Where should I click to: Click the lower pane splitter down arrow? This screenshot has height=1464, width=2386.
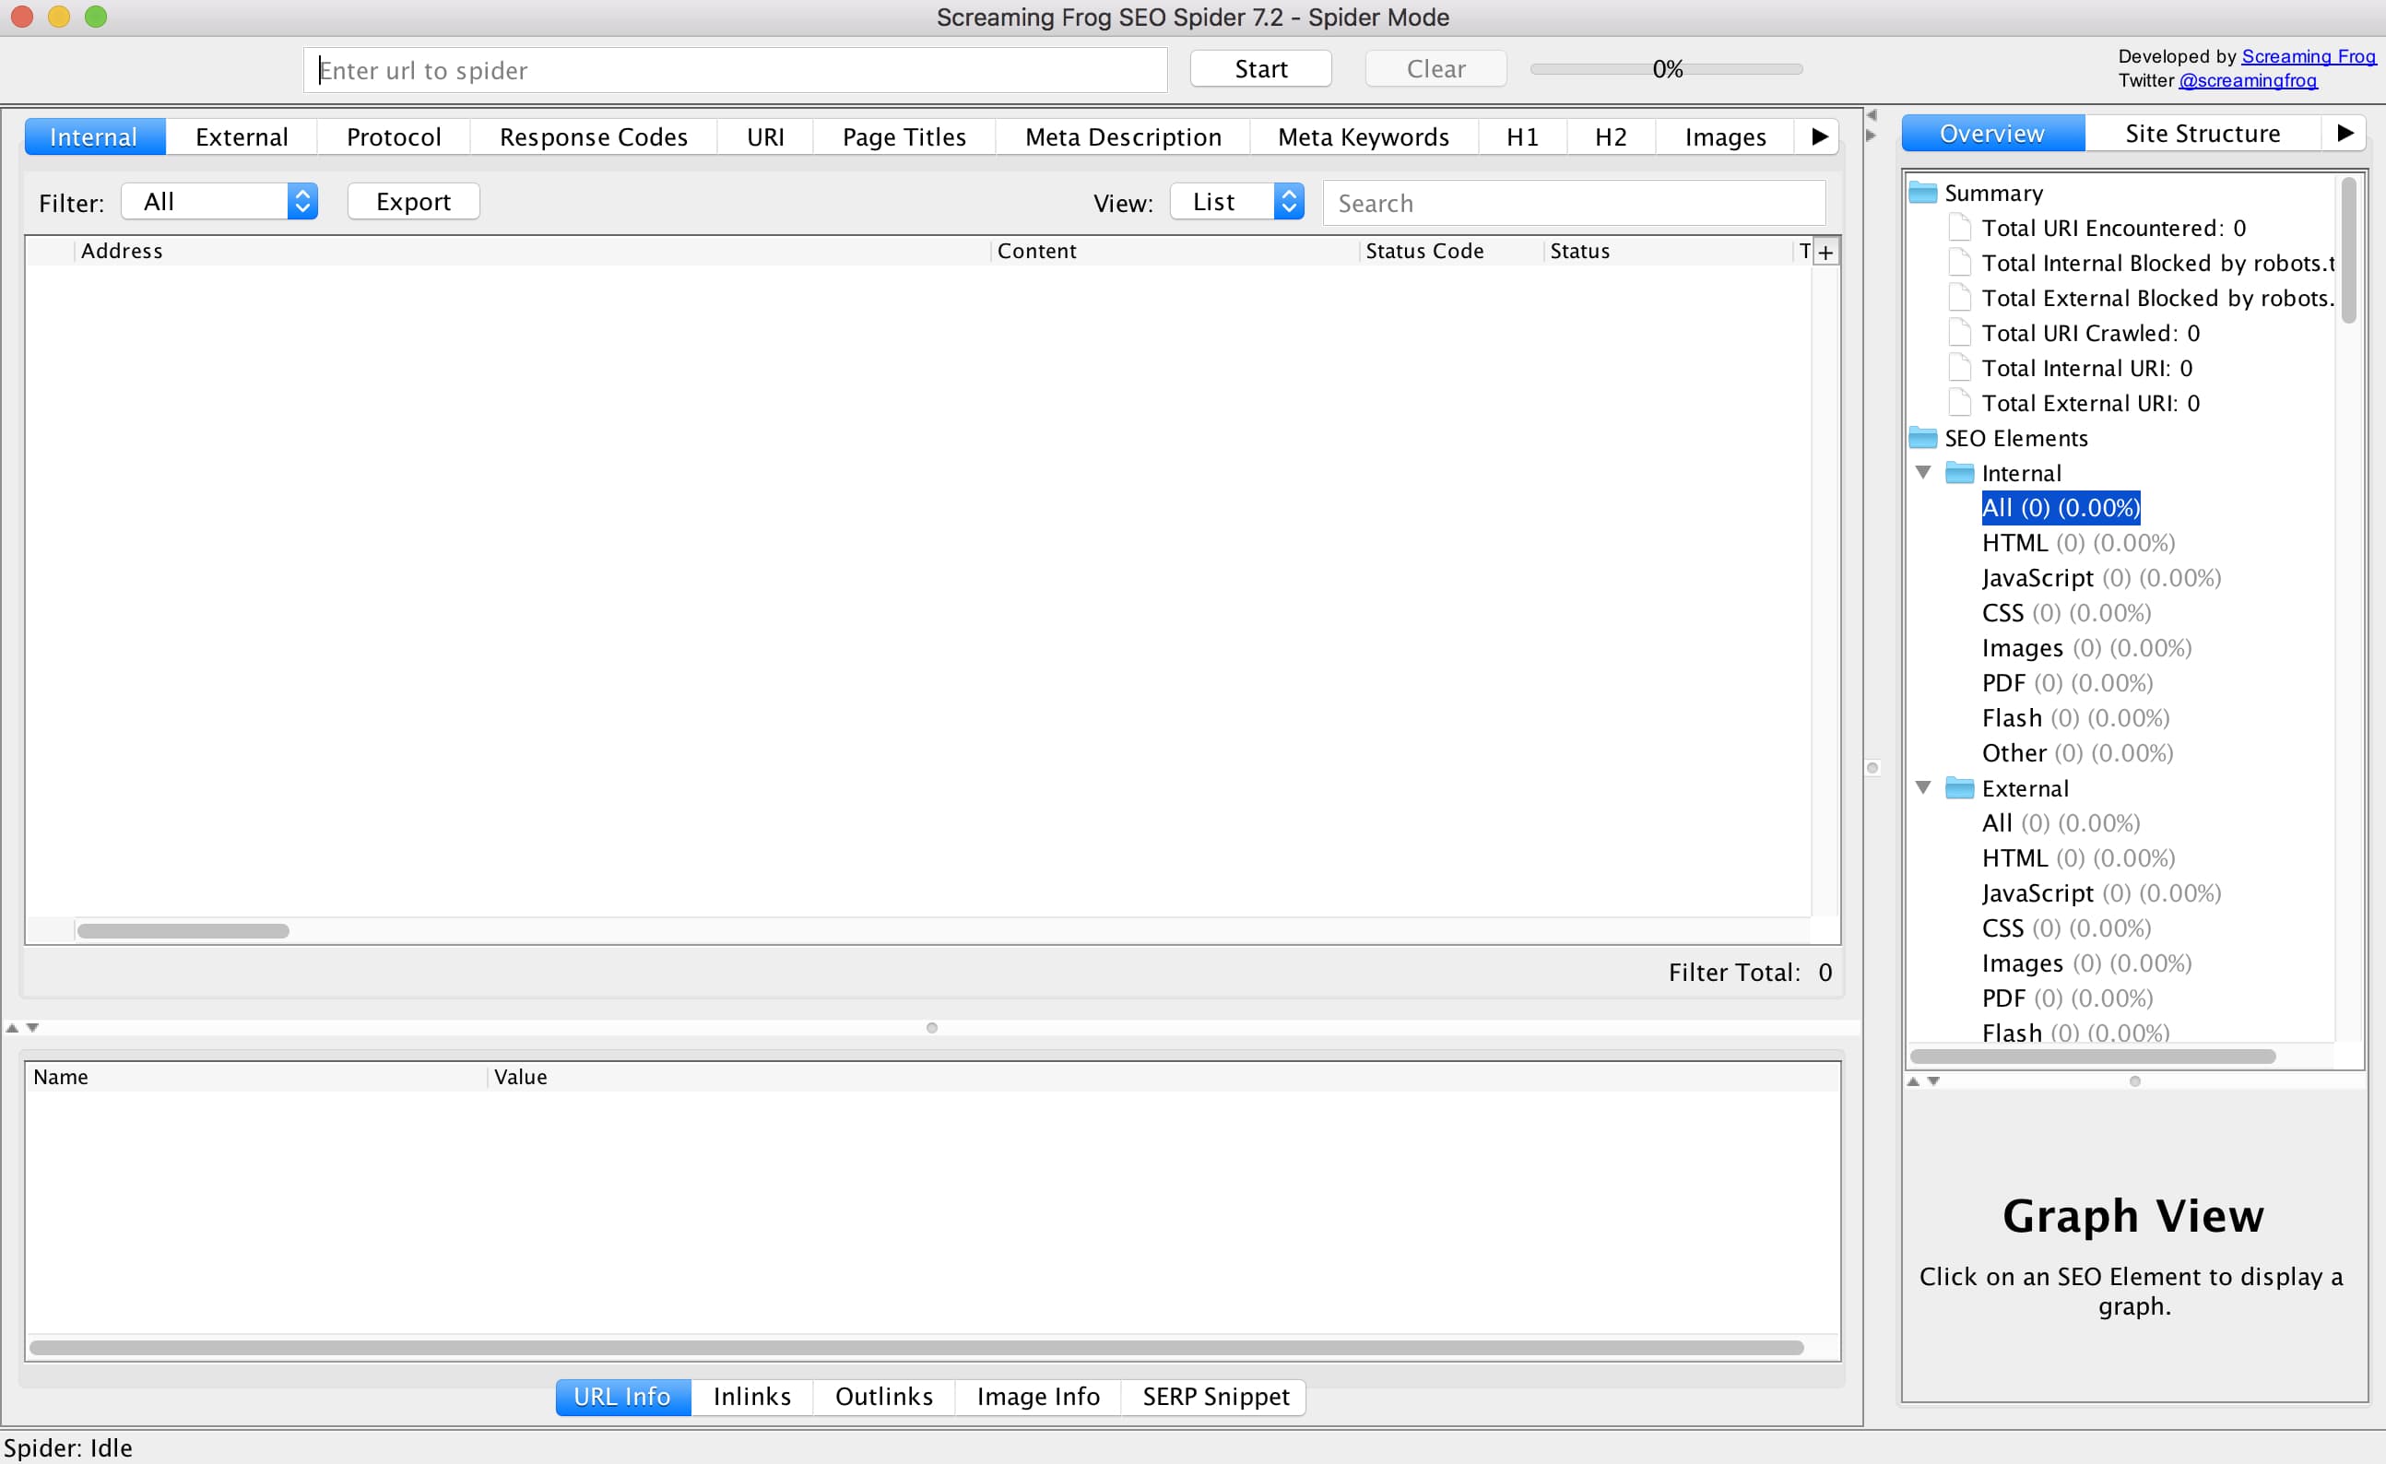pos(32,1027)
